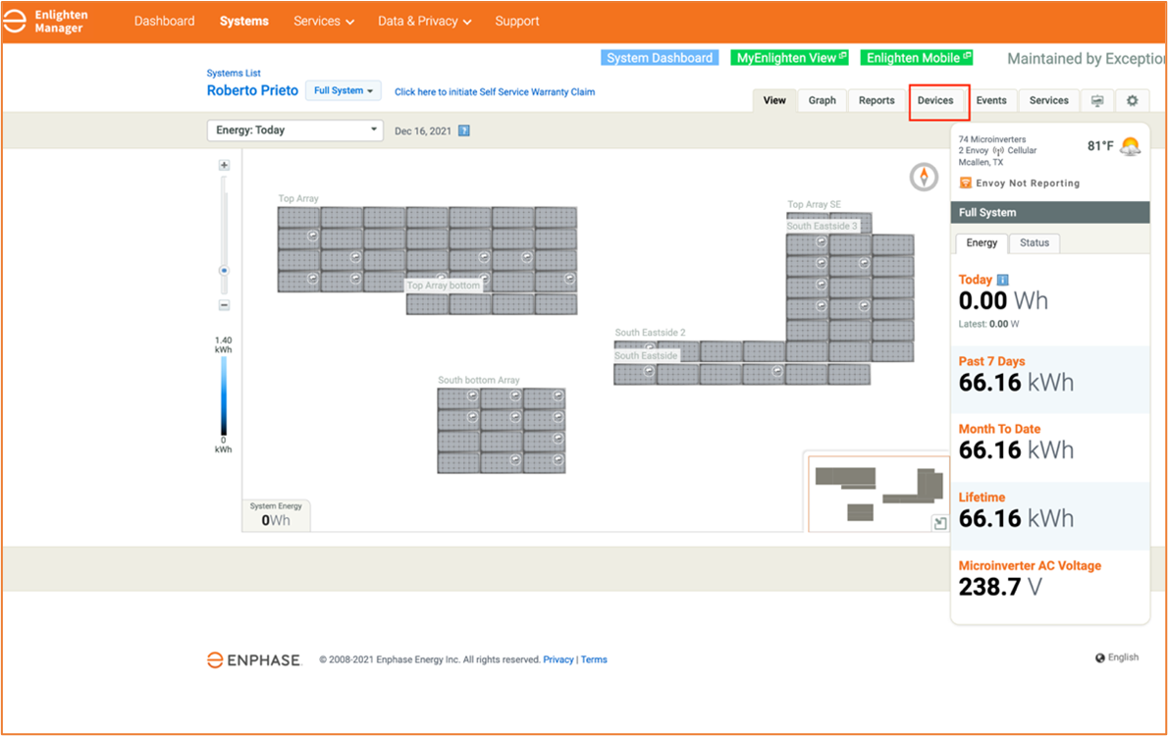1168x736 pixels.
Task: Click the compass orientation icon
Action: click(924, 177)
